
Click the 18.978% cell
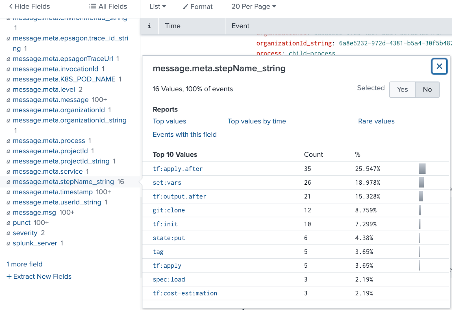pyautogui.click(x=368, y=183)
